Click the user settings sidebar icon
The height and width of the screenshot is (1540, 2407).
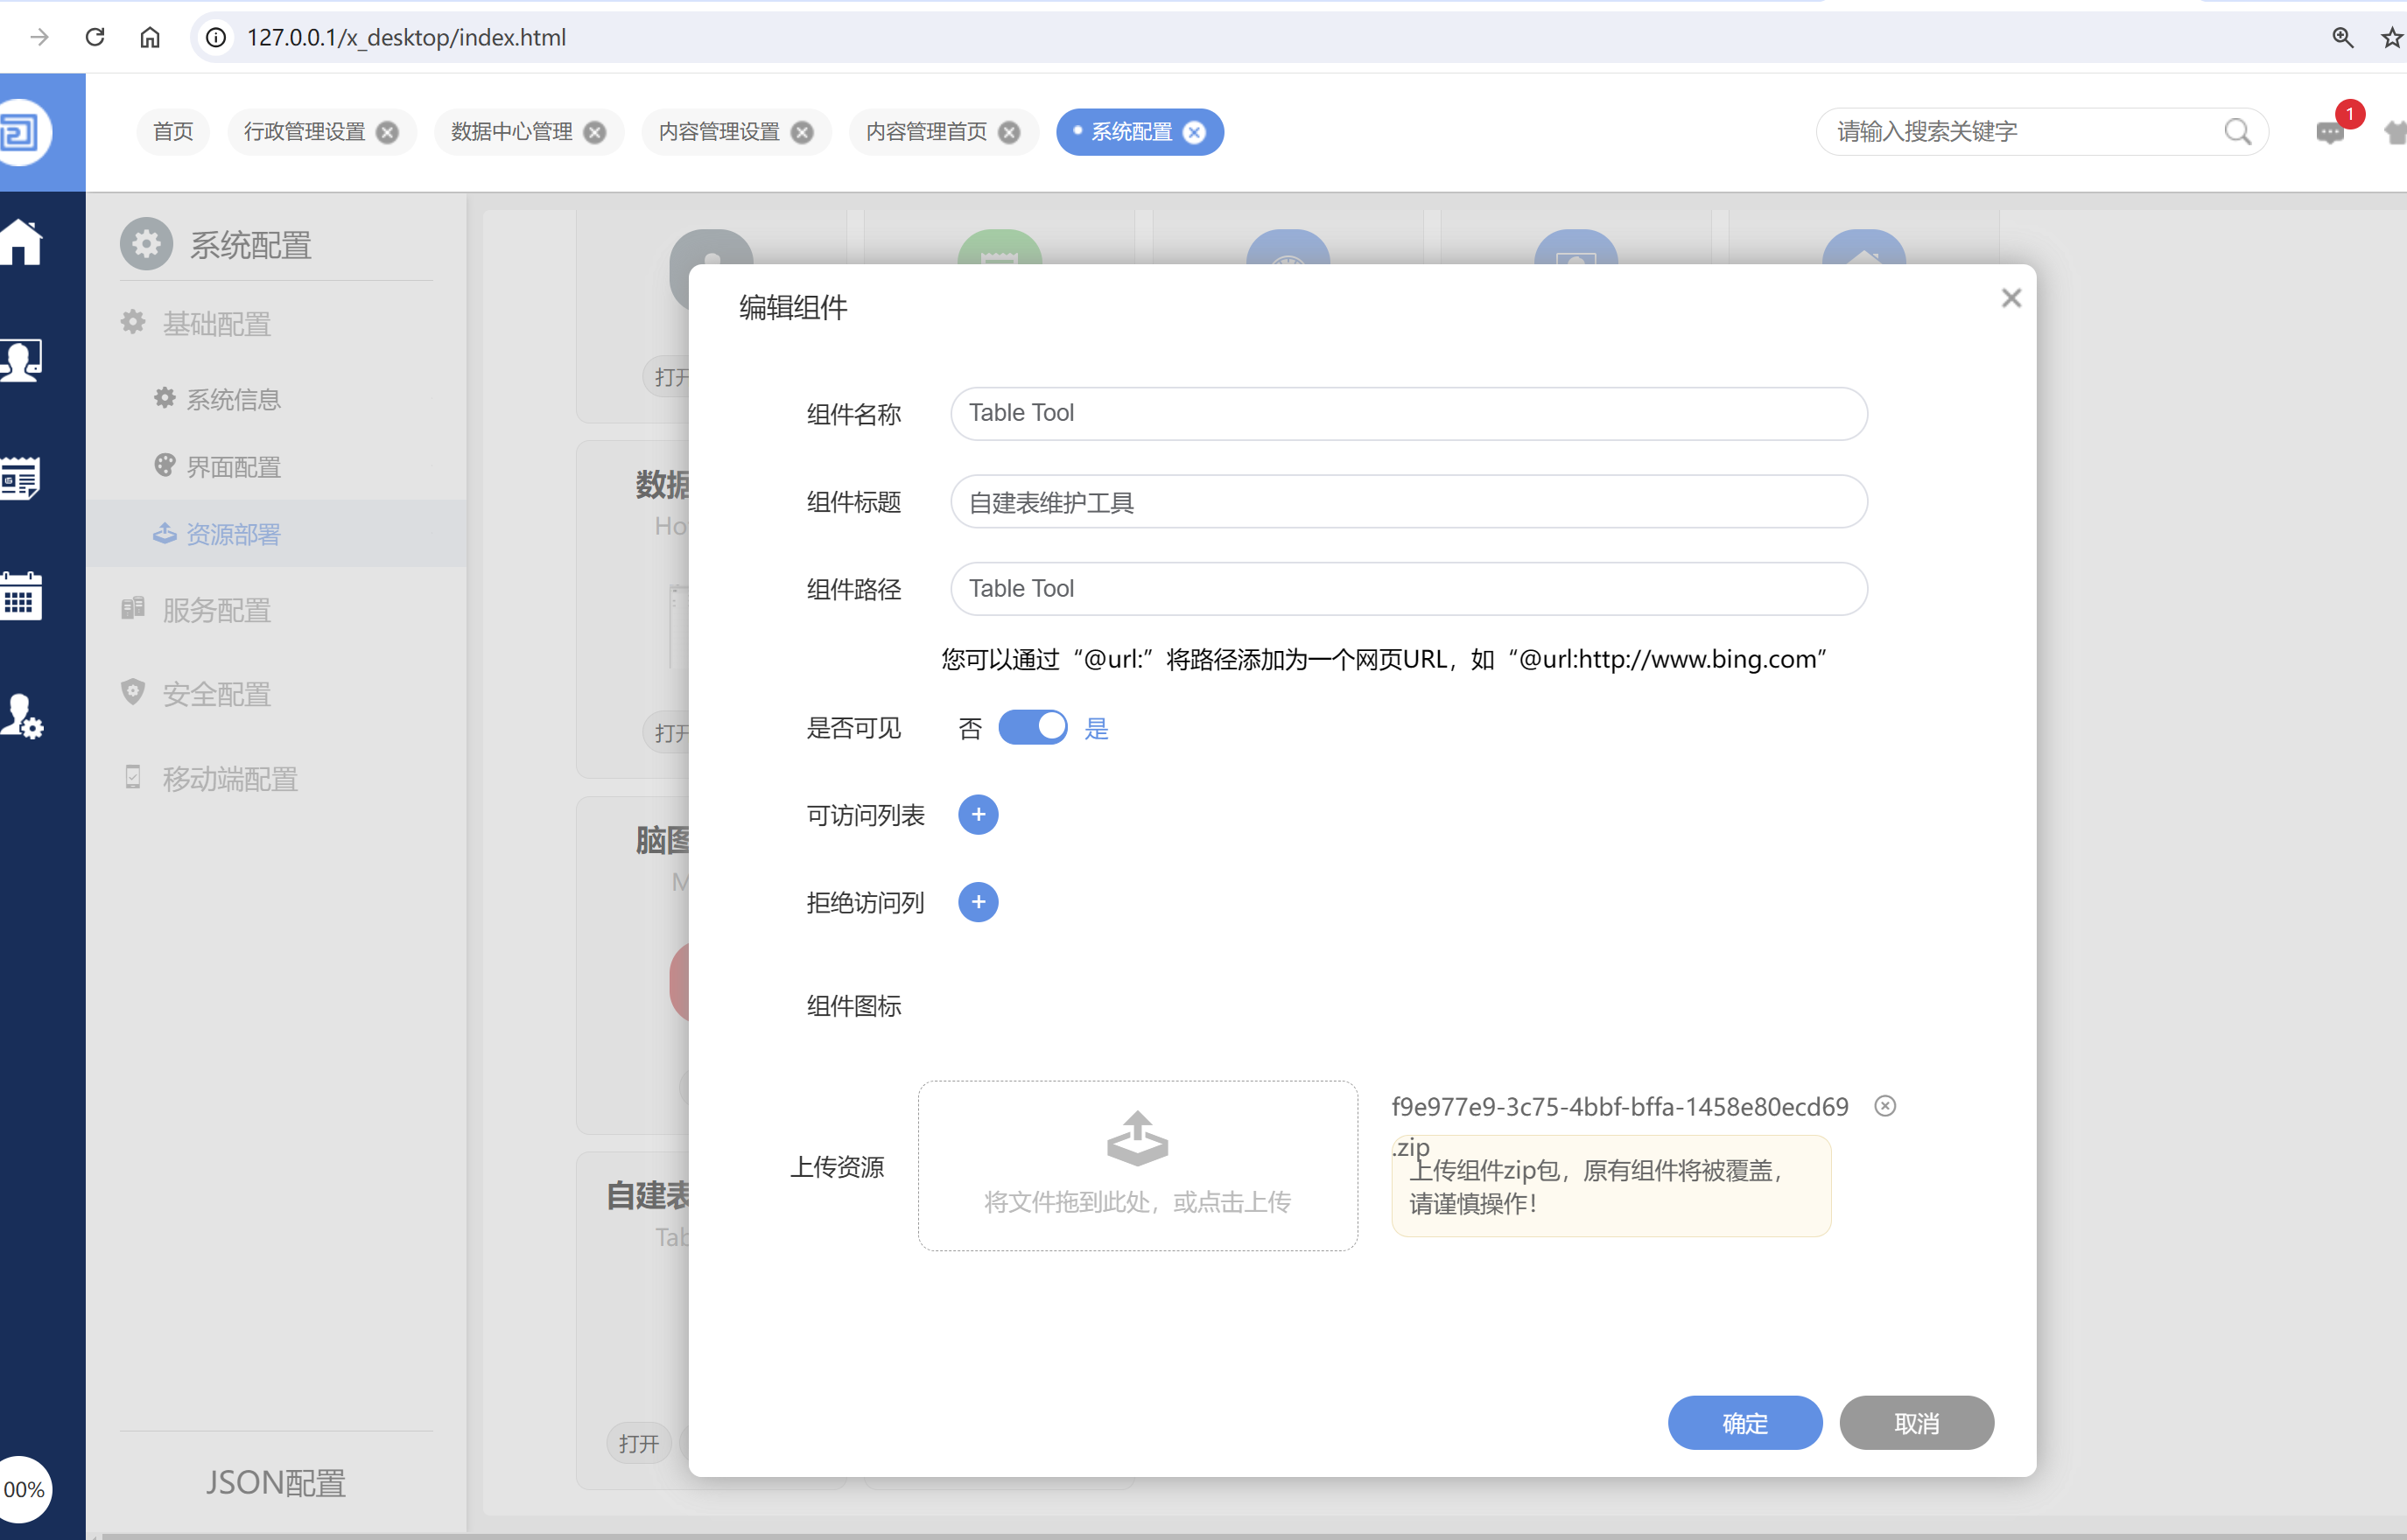tap(22, 716)
